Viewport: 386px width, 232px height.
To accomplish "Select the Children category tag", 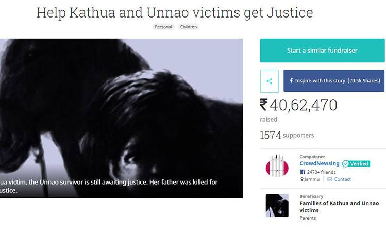I will pyautogui.click(x=188, y=27).
